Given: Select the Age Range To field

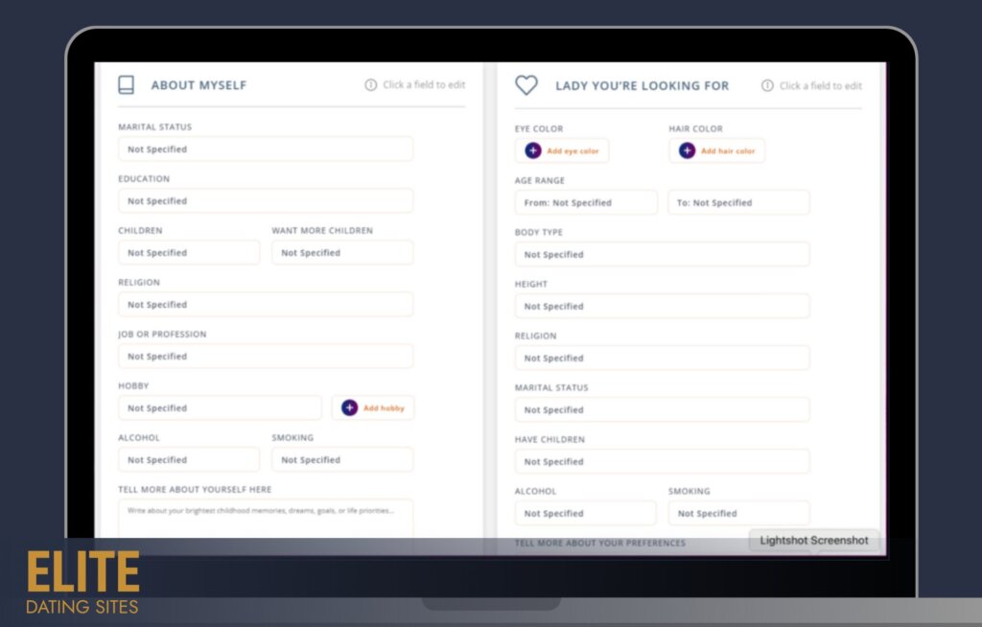Looking at the screenshot, I should [738, 203].
